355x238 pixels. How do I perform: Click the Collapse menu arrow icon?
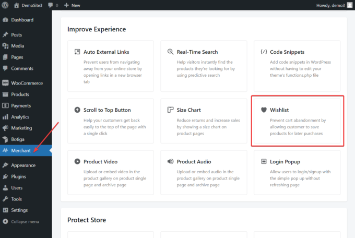click(x=5, y=221)
